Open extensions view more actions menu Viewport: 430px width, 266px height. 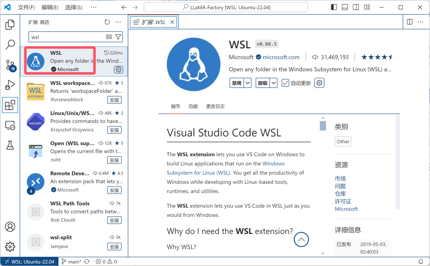[x=118, y=22]
